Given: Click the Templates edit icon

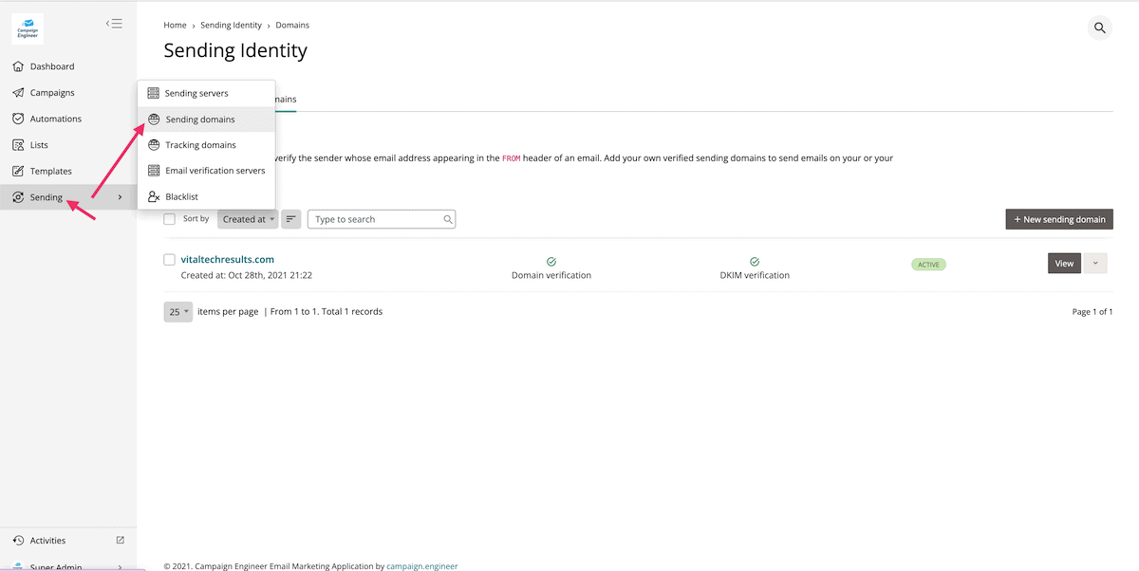Looking at the screenshot, I should 18,171.
